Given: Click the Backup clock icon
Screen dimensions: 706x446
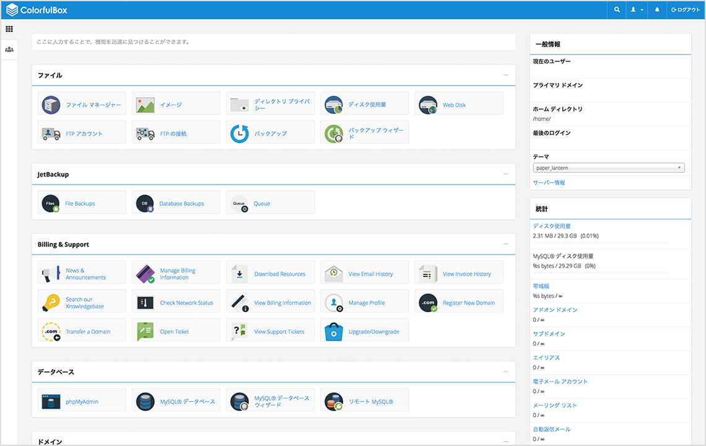Looking at the screenshot, I should pos(240,134).
